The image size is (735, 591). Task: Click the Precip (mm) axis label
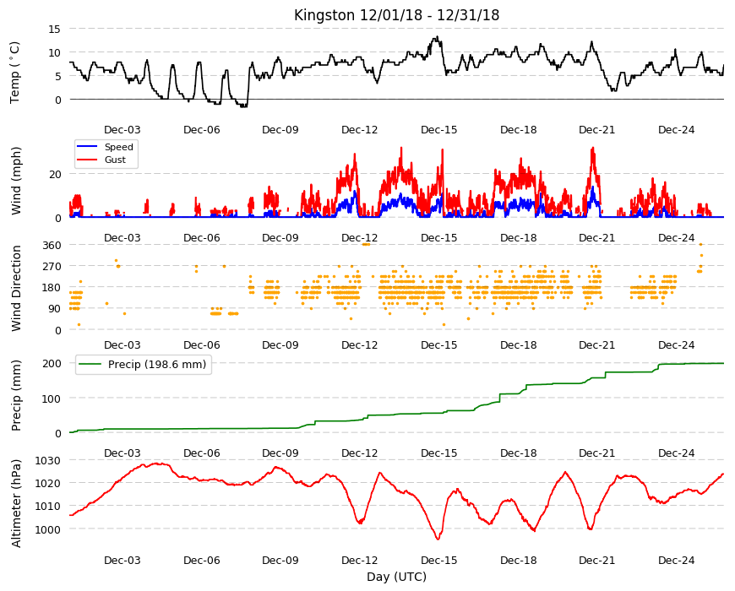[x=16, y=395]
